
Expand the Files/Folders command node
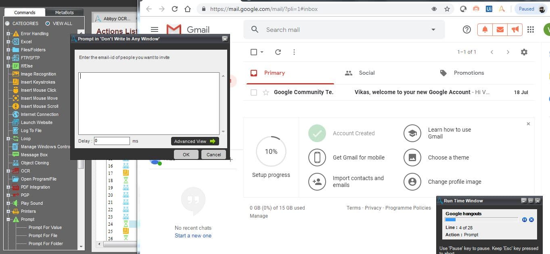tap(8, 50)
